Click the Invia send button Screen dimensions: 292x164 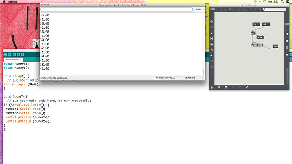tap(199, 9)
